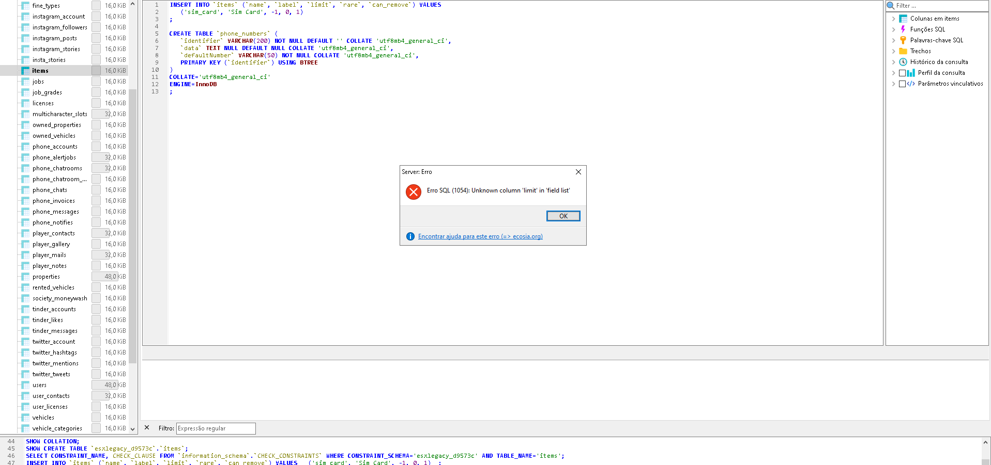The height and width of the screenshot is (465, 991).
Task: Click the Filter field in the helper panel
Action: (x=941, y=6)
